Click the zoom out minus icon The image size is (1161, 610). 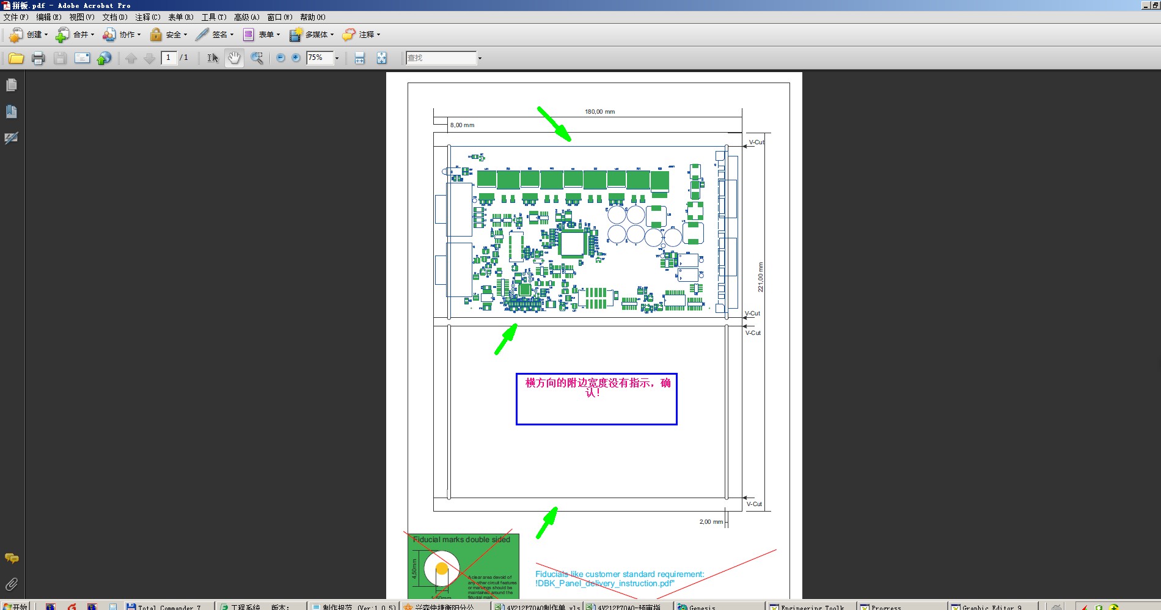click(x=280, y=57)
